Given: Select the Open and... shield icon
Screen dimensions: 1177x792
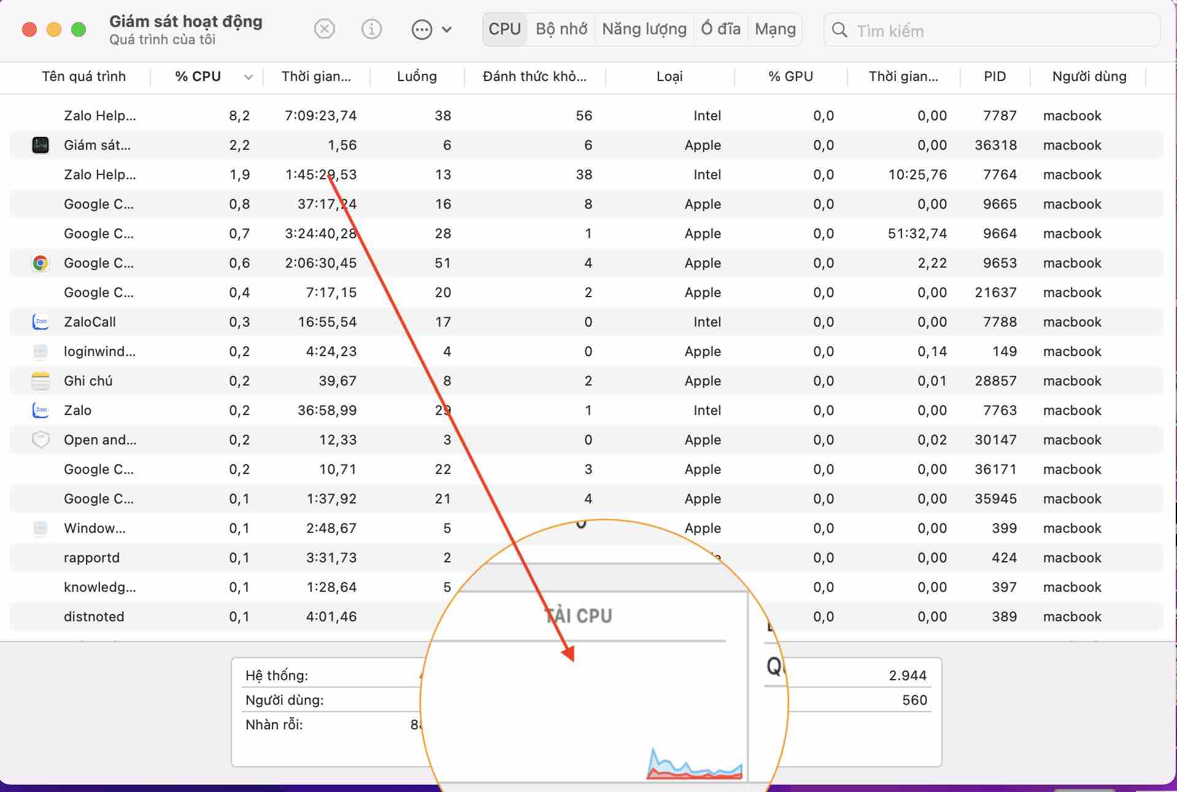Looking at the screenshot, I should point(41,440).
